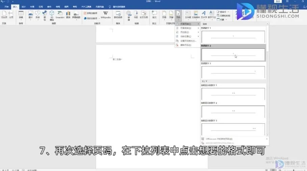Image resolution: width=307 pixels, height=171 pixels.
Task: Open Ribbon Display Options in title bar
Action: (x=287, y=1)
